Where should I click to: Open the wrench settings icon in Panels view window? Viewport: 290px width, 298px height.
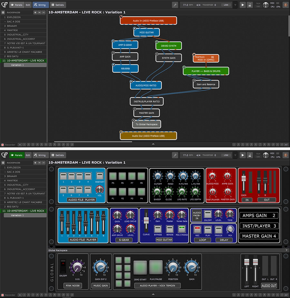coord(175,155)
